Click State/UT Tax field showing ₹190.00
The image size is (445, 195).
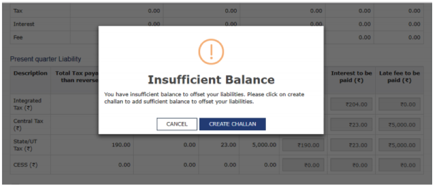303,145
